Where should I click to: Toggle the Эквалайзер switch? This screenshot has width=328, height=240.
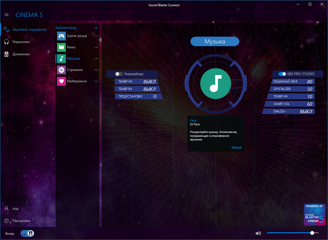[119, 74]
